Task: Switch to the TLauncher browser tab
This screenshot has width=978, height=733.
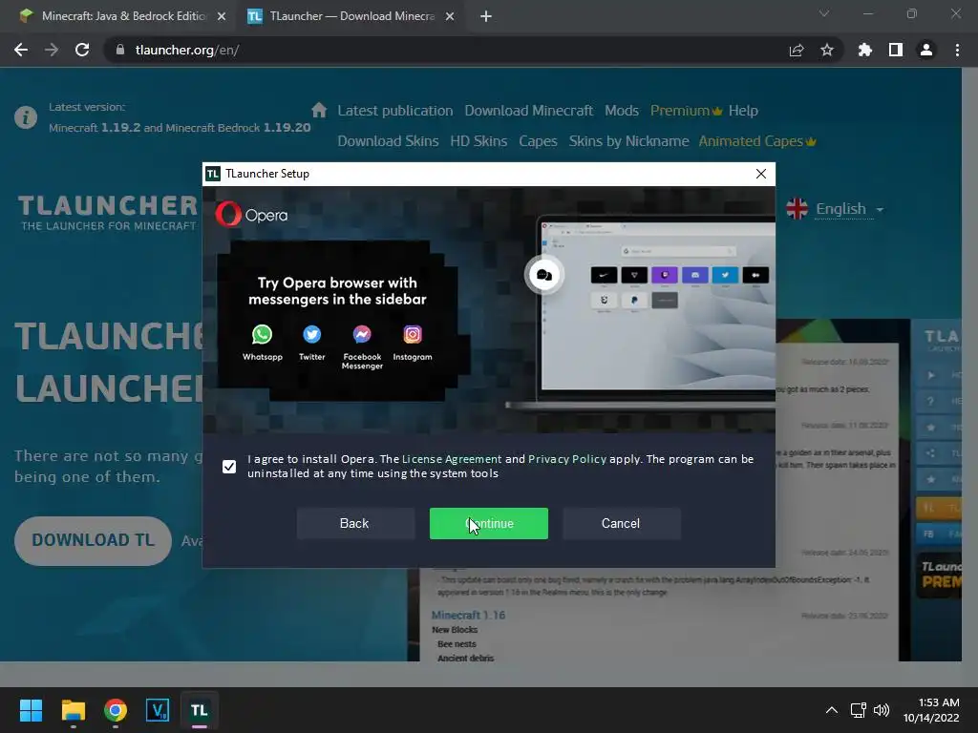Action: pos(351,16)
